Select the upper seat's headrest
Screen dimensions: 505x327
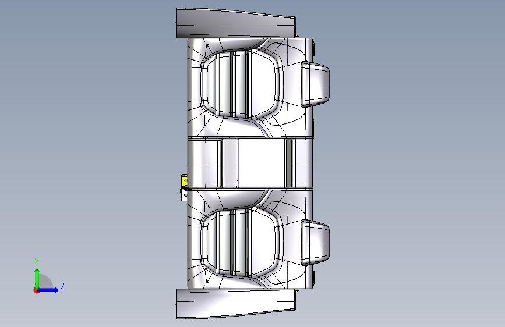coord(315,84)
